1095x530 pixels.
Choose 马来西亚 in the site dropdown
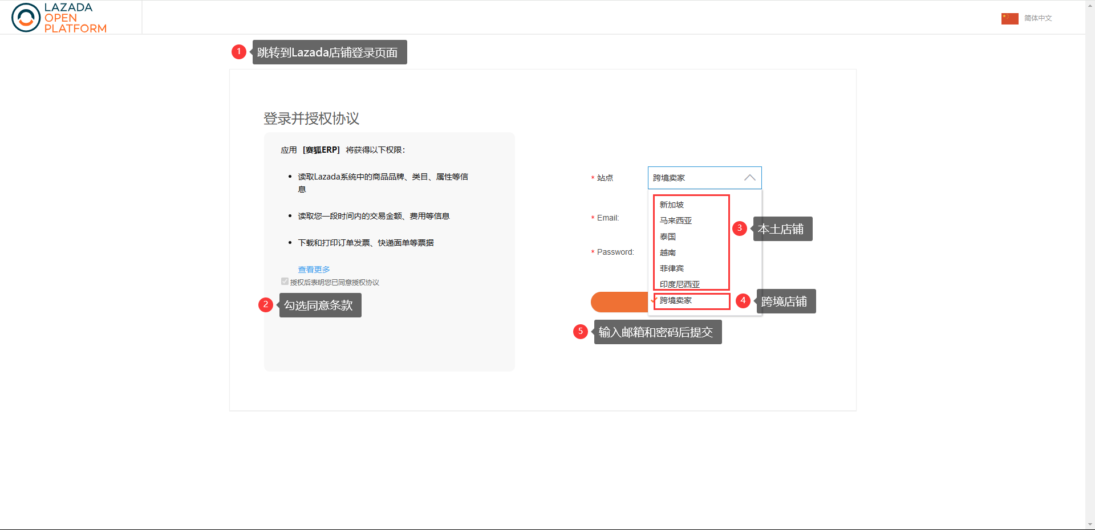point(676,221)
